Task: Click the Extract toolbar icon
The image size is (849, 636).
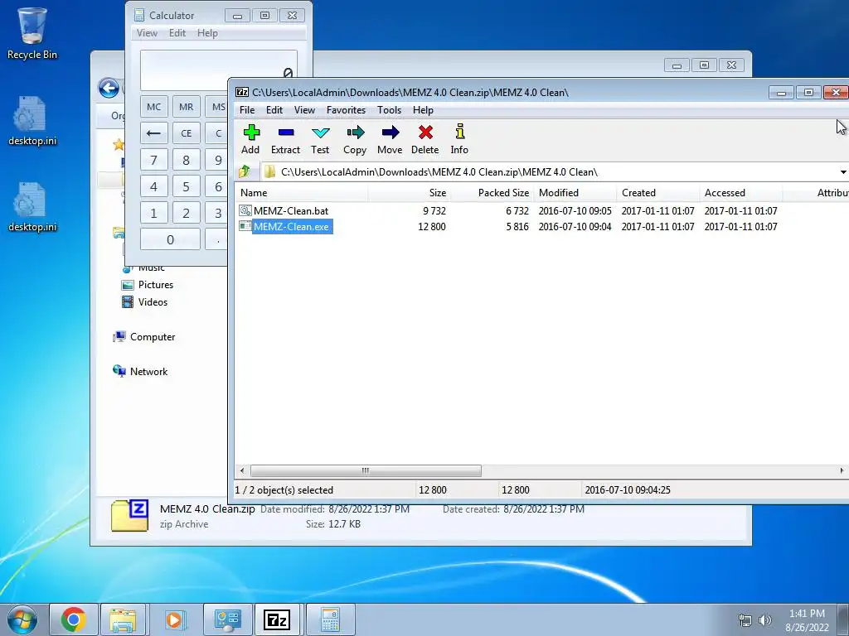Action: point(285,139)
